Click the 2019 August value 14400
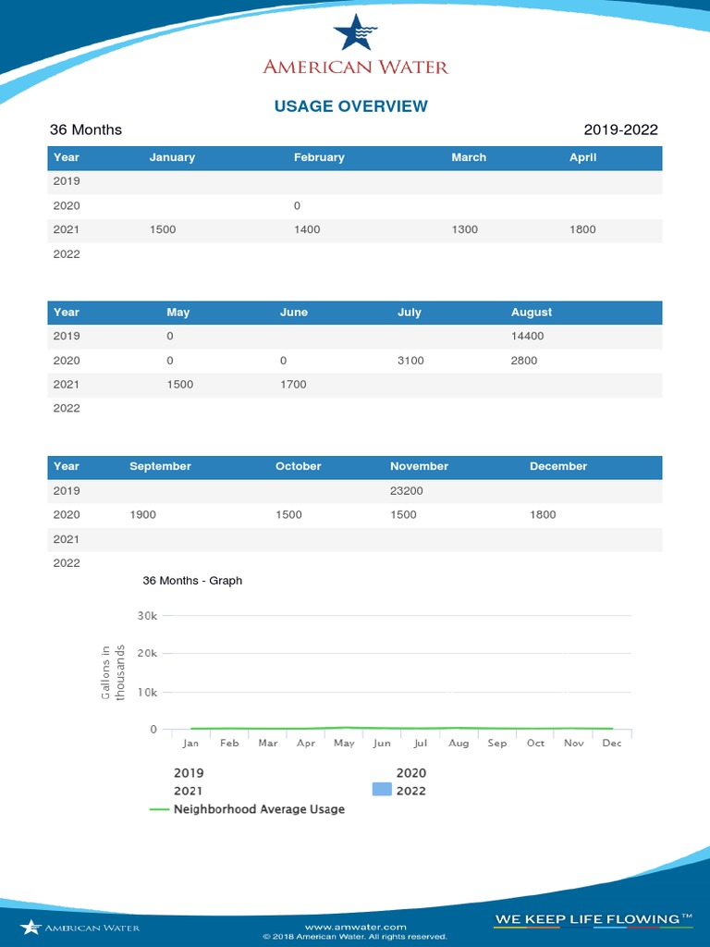This screenshot has height=947, width=710. [x=527, y=337]
